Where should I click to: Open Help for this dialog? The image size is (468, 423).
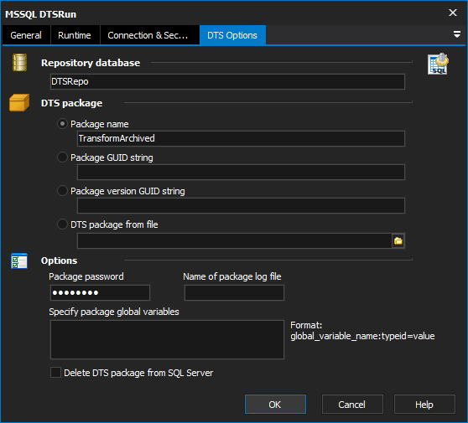424,405
